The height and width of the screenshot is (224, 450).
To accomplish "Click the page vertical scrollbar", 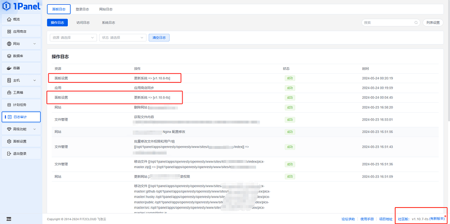I will click(x=448, y=60).
